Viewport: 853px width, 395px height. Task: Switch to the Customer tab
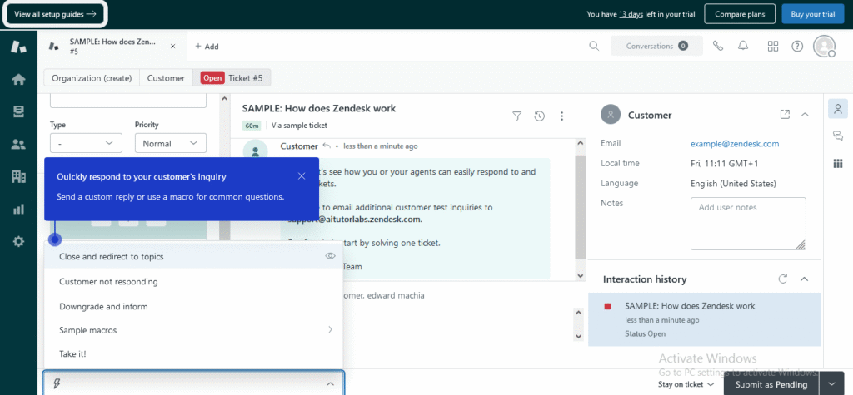point(166,77)
